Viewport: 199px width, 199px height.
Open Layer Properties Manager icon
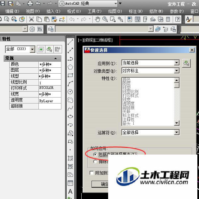pyautogui.click(x=51, y=29)
